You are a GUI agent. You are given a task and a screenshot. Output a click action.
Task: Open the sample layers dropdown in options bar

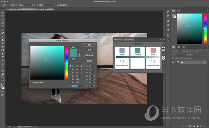click(x=46, y=5)
